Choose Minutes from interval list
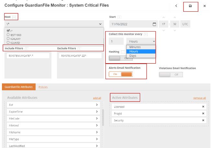This screenshot has height=148, width=211. [141, 47]
